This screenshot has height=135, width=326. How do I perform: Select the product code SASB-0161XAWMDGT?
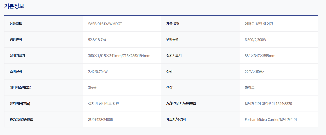pyautogui.click(x=105, y=24)
